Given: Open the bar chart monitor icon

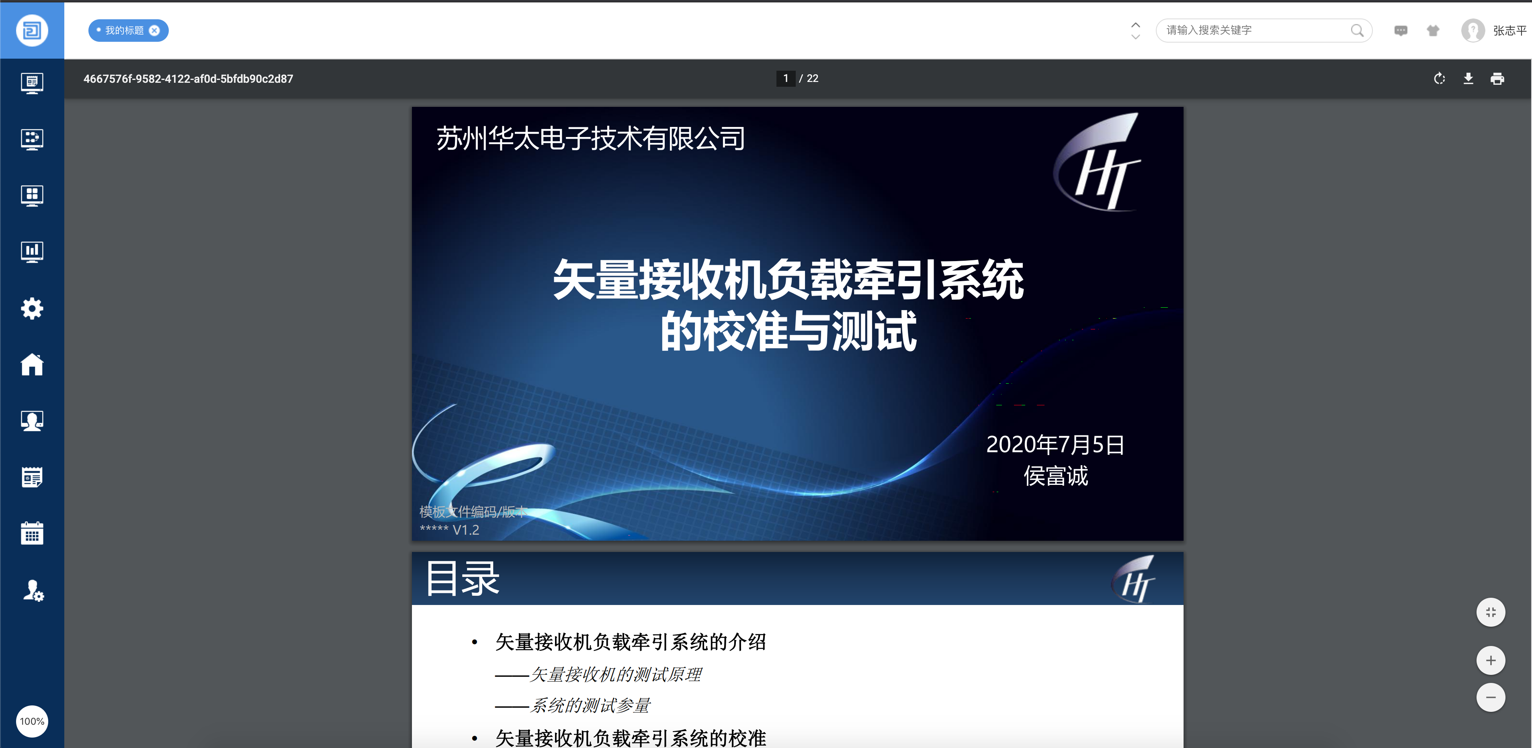Looking at the screenshot, I should coord(32,251).
